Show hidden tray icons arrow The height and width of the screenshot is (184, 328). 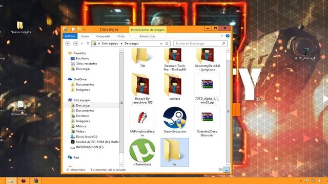coord(301,180)
